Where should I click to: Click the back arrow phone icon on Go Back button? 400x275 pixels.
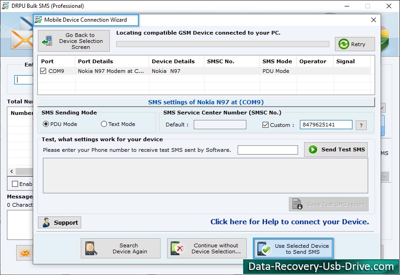[x=47, y=41]
